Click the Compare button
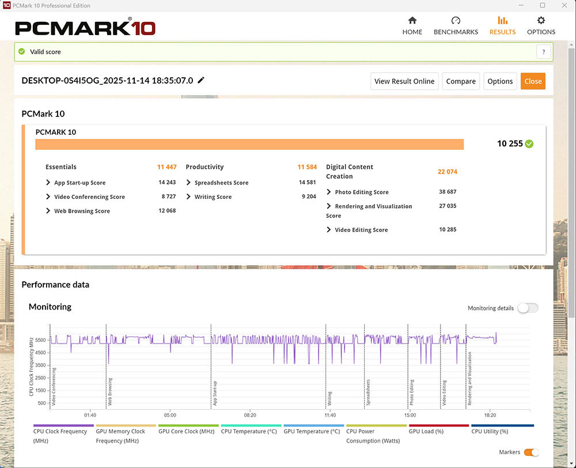The image size is (576, 468). click(461, 81)
